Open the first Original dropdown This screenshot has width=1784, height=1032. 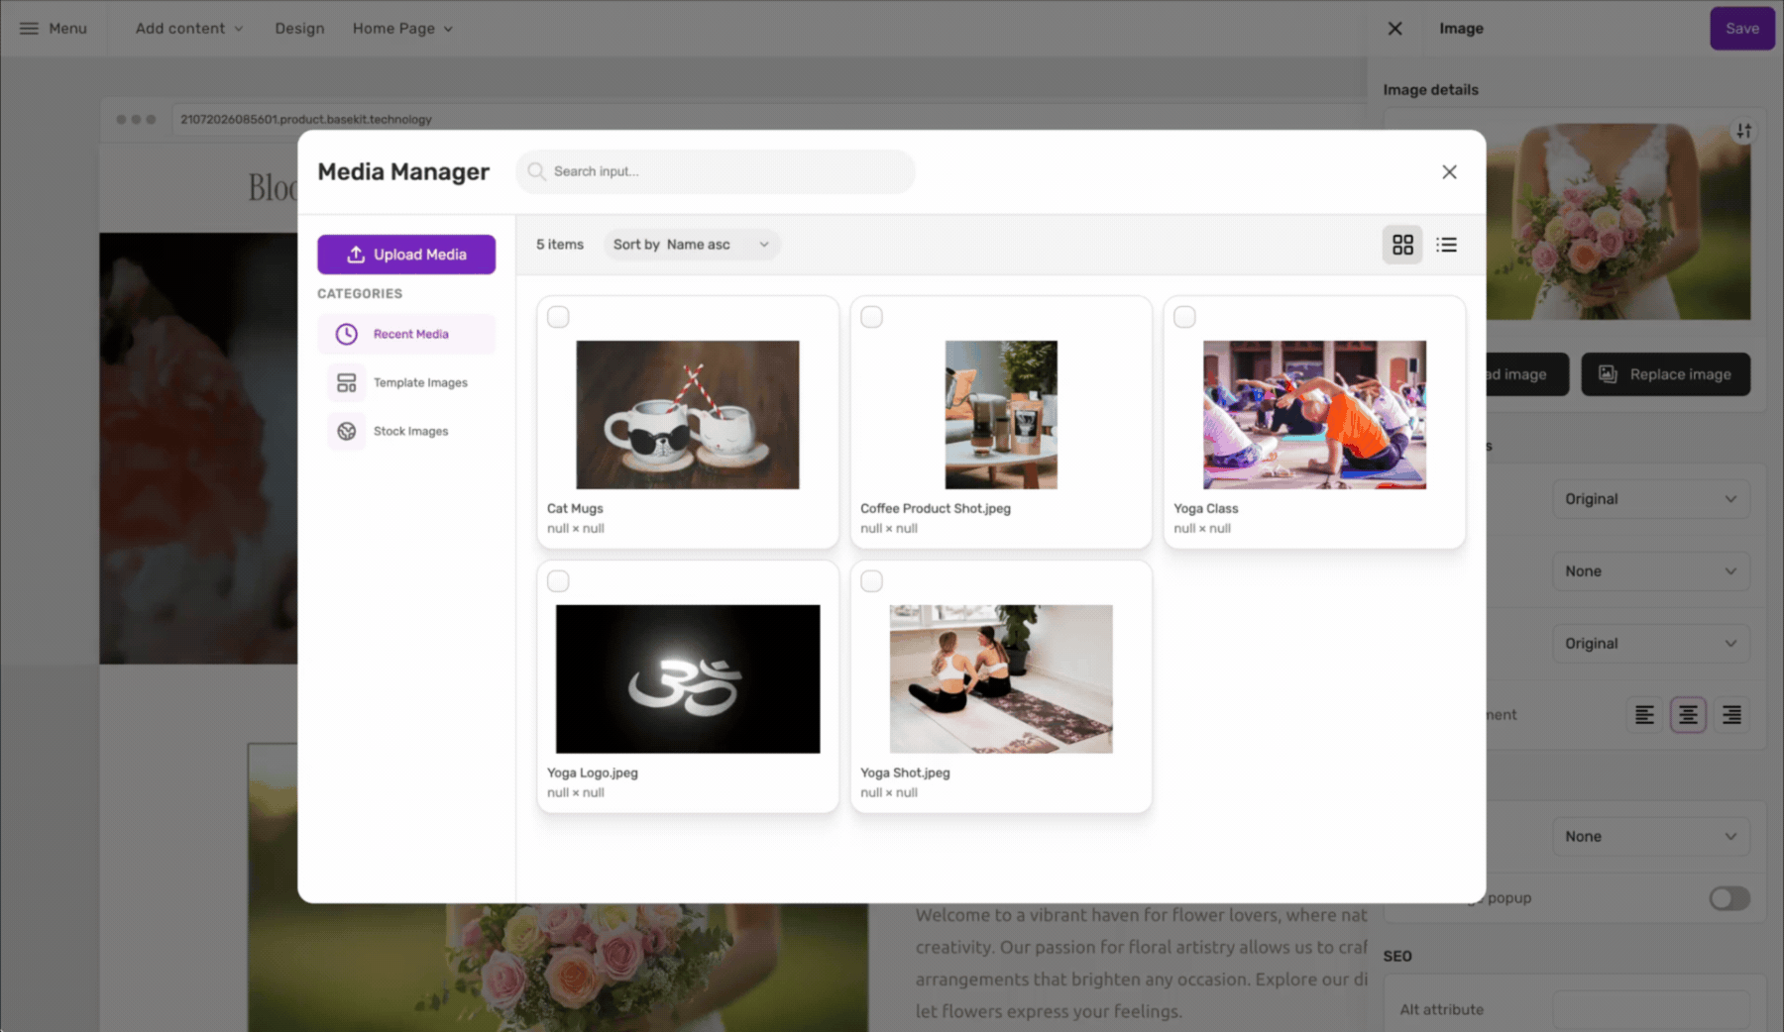pyautogui.click(x=1651, y=499)
